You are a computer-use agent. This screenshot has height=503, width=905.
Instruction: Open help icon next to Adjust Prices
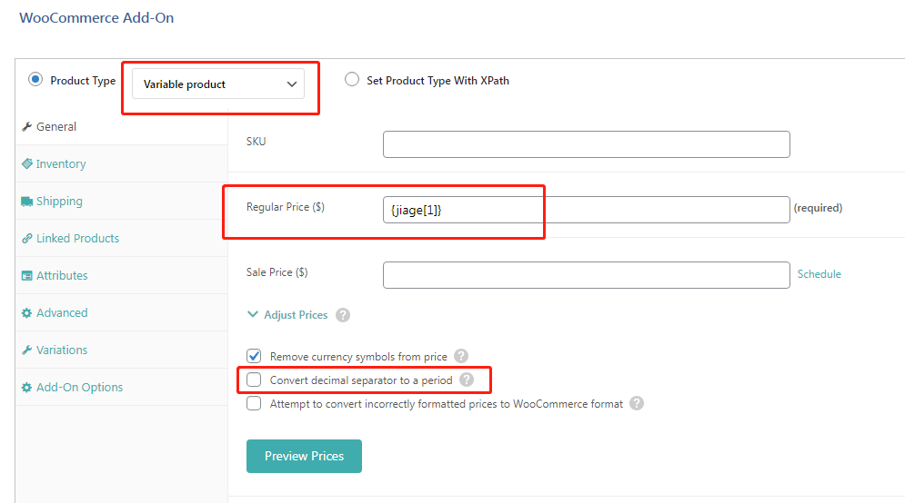[x=343, y=315]
